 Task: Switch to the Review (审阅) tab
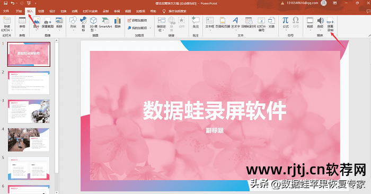pos(117,11)
